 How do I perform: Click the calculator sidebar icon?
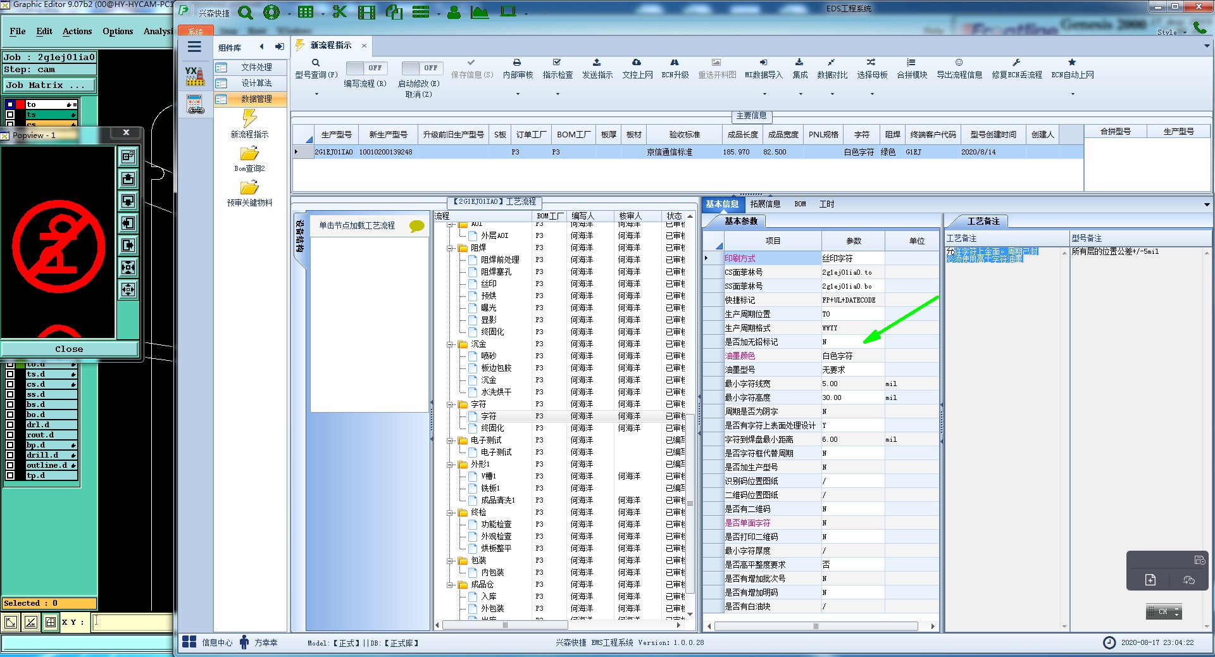195,104
